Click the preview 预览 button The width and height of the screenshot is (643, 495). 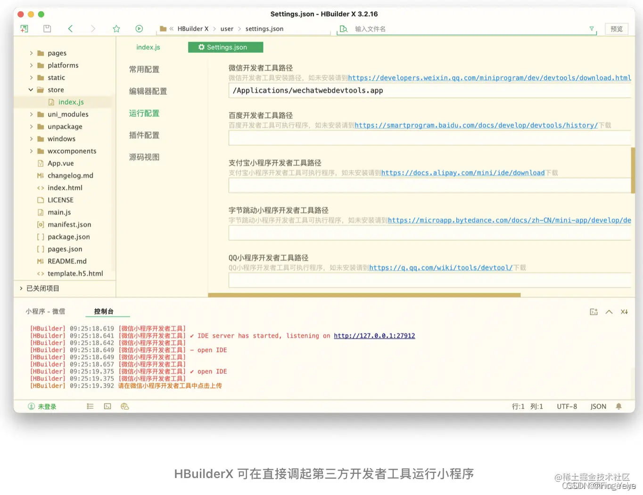[x=617, y=29]
